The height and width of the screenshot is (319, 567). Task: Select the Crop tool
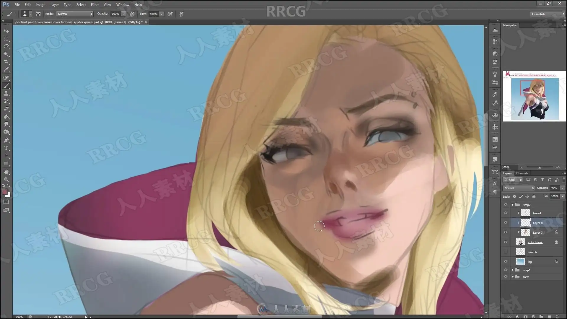[x=6, y=62]
